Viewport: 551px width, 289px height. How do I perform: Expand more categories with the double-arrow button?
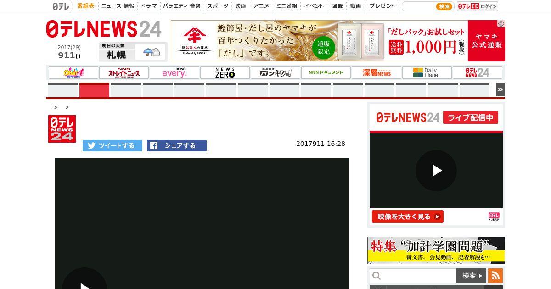500,89
